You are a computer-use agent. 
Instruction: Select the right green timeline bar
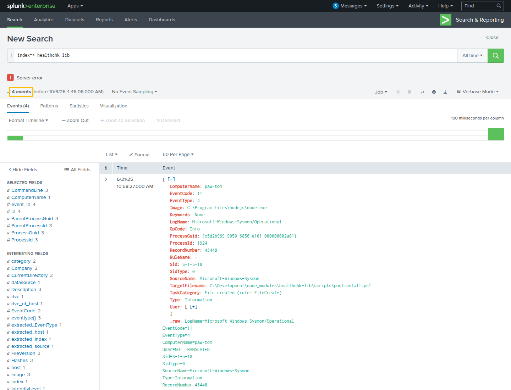[x=496, y=134]
